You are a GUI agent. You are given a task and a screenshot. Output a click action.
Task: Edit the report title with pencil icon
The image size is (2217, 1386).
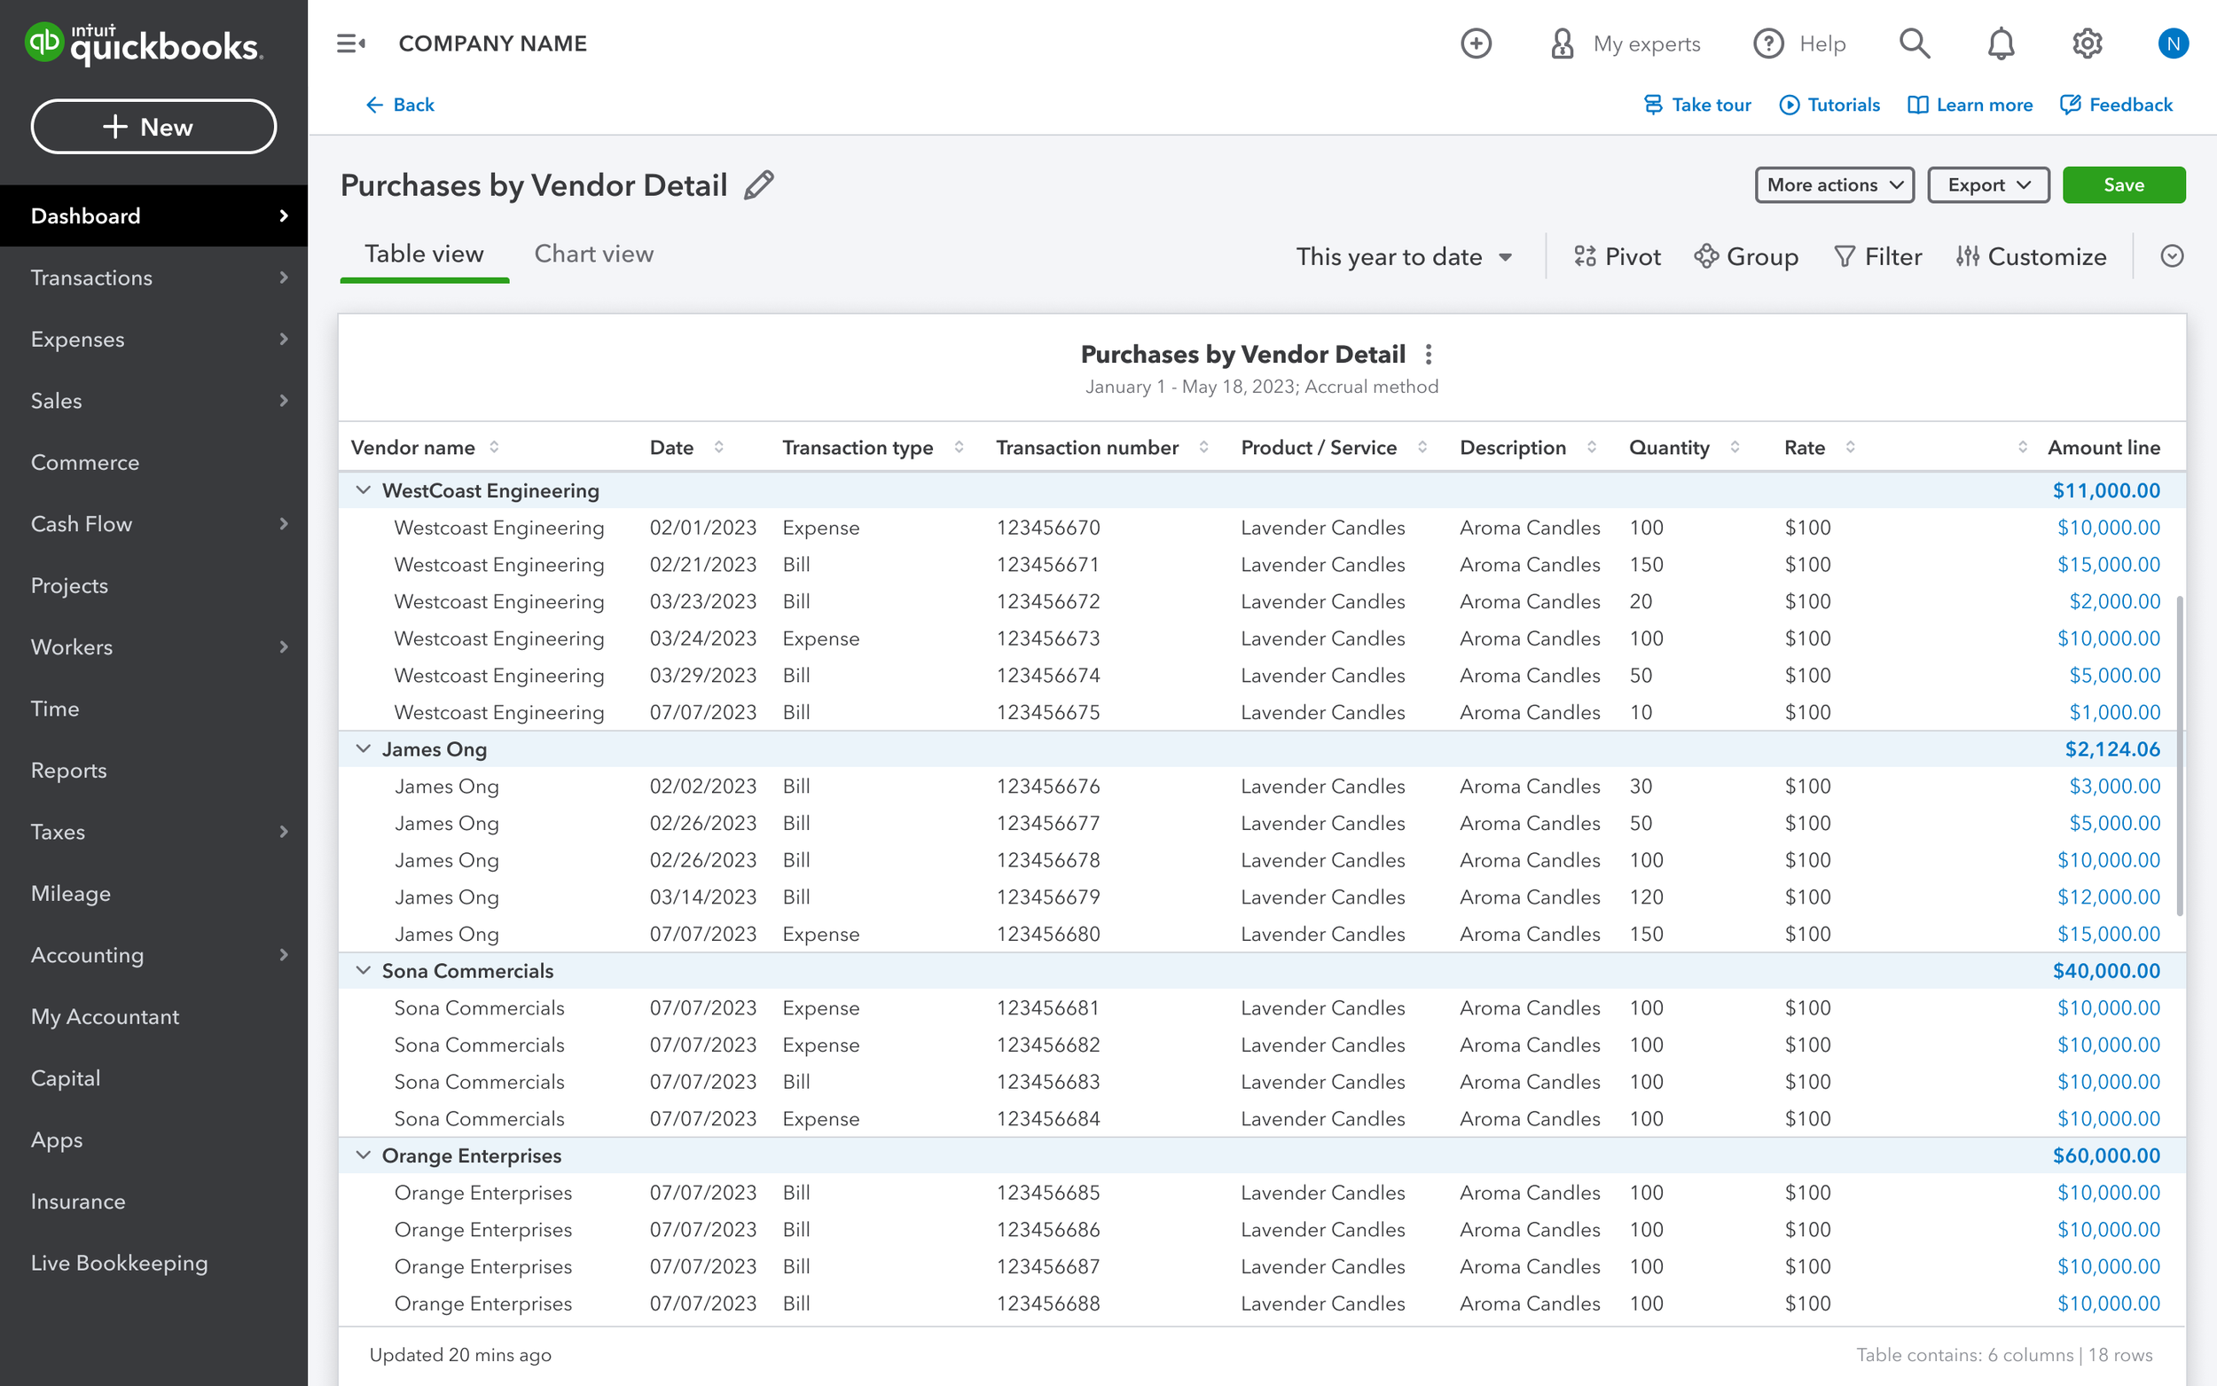point(759,185)
